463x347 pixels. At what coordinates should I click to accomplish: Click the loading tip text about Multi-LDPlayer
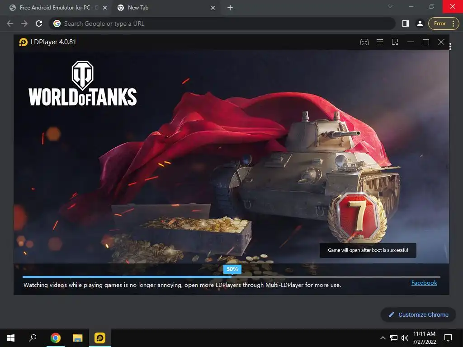[182, 285]
